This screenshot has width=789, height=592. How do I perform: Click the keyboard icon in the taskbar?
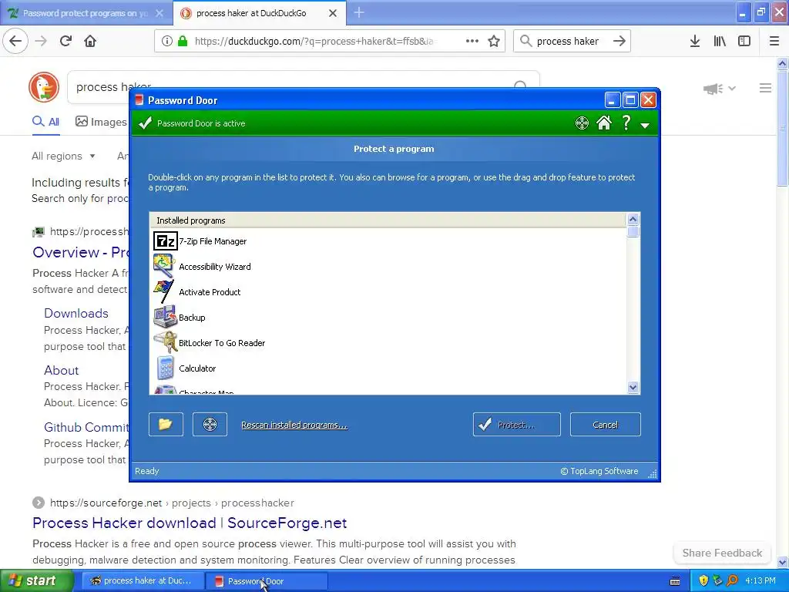click(675, 581)
